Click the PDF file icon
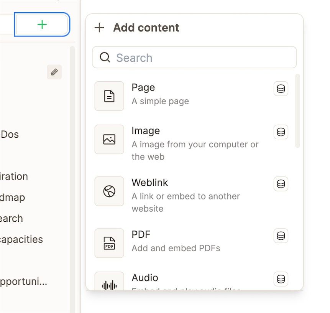This screenshot has width=330, height=313. point(109,243)
